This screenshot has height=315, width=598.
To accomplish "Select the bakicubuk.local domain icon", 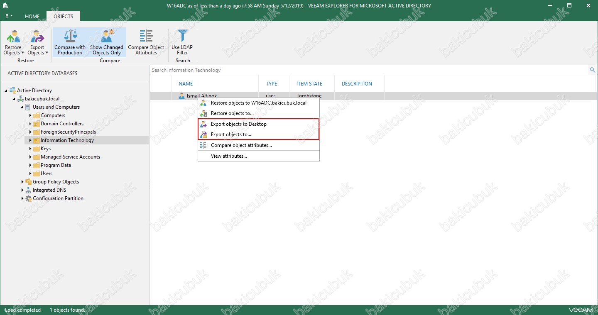I will tap(20, 99).
